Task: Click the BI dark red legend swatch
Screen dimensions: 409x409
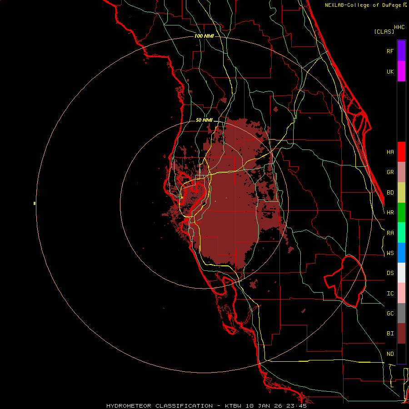Action: click(401, 334)
